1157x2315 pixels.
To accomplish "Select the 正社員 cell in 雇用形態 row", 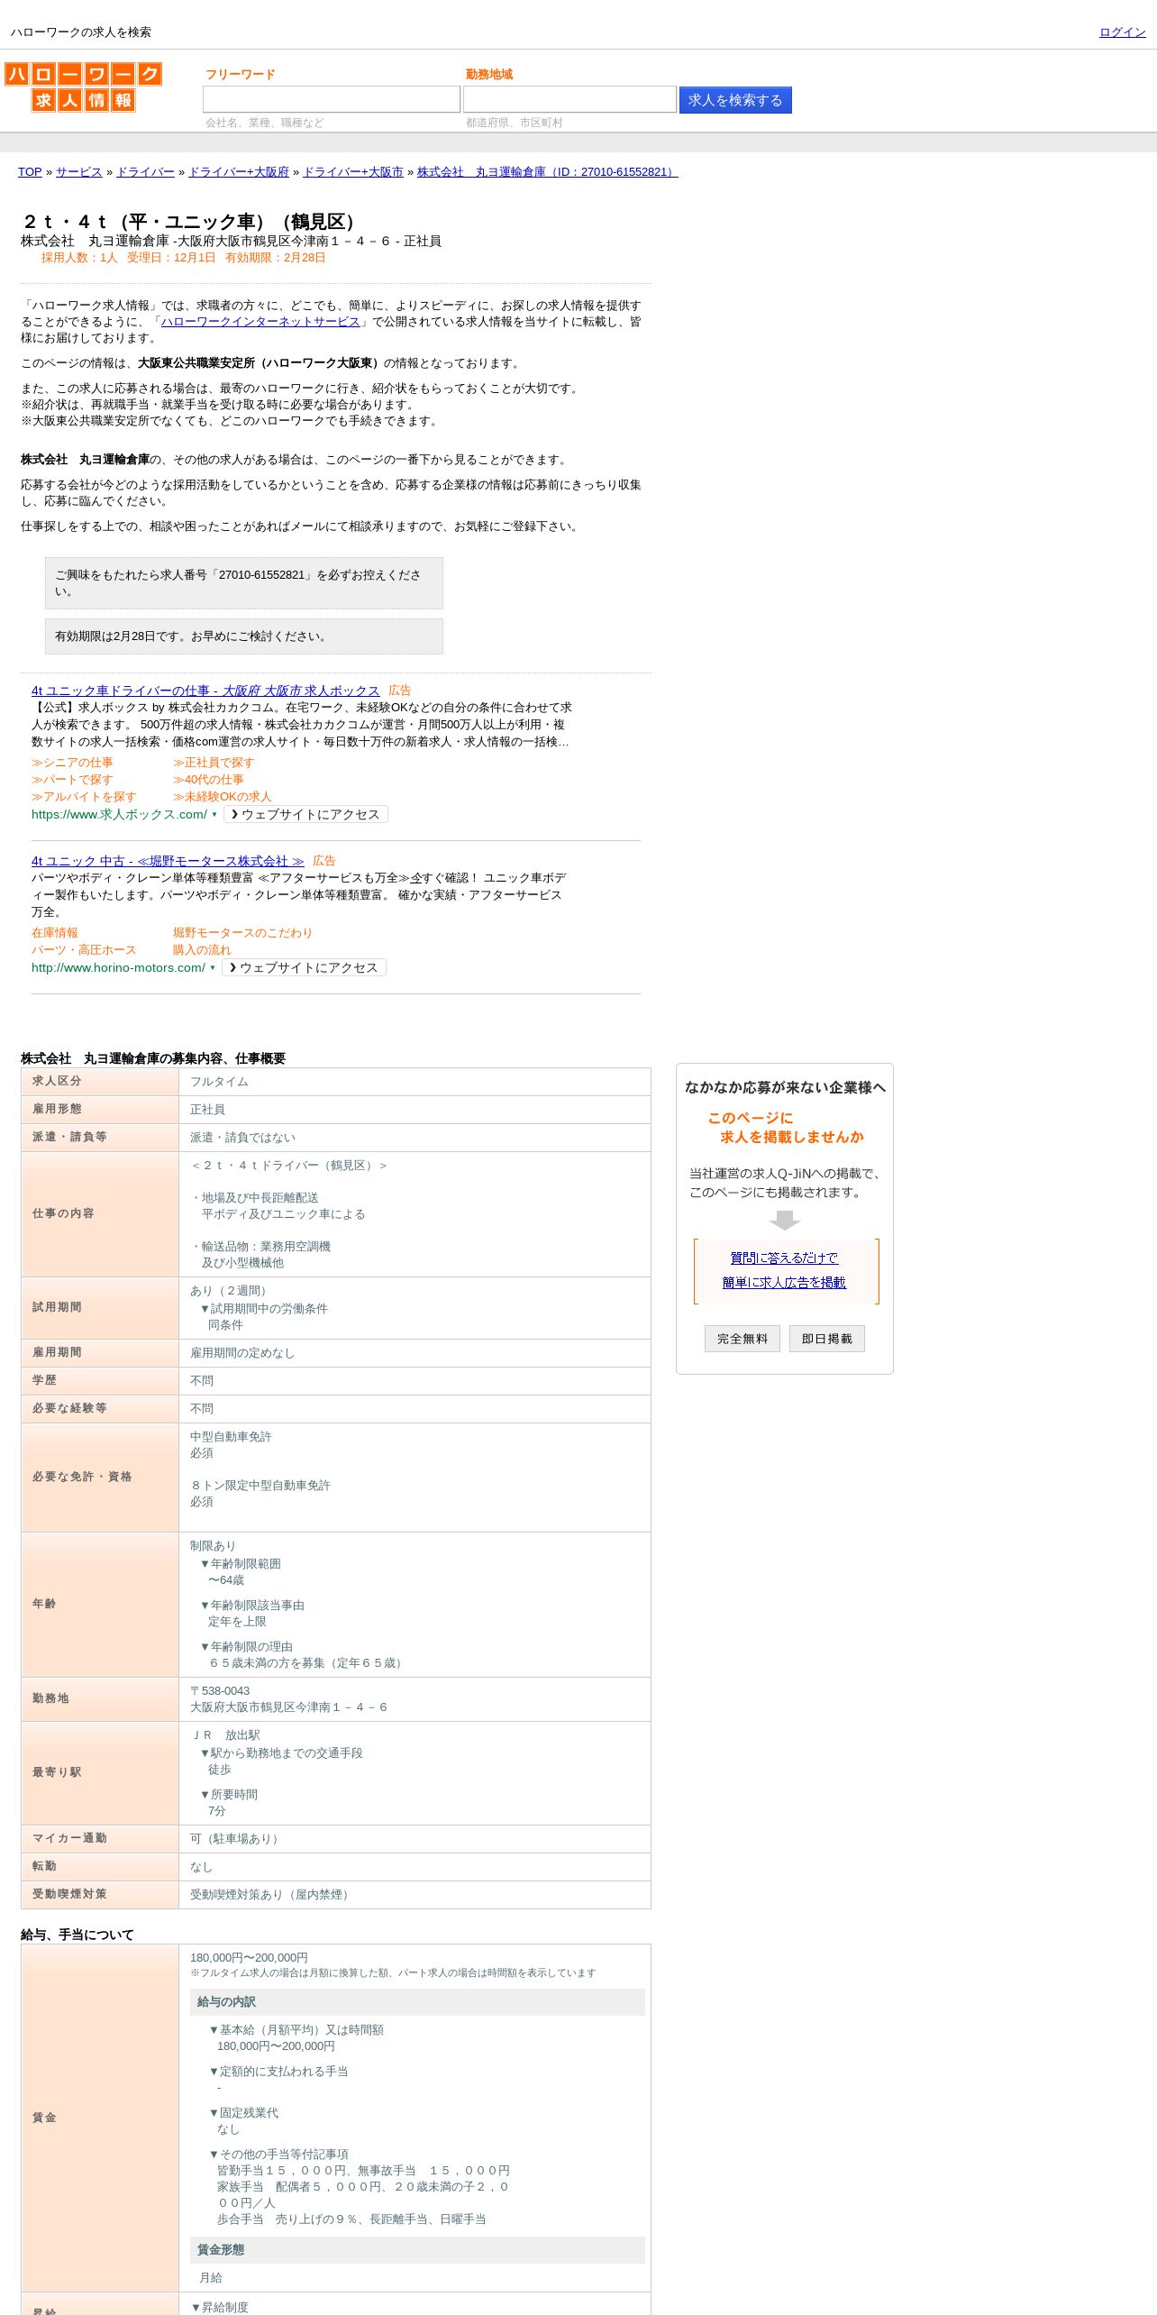I will [x=207, y=1110].
